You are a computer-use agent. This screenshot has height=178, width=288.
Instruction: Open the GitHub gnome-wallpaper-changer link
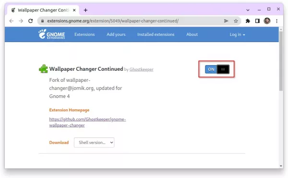(x=87, y=122)
